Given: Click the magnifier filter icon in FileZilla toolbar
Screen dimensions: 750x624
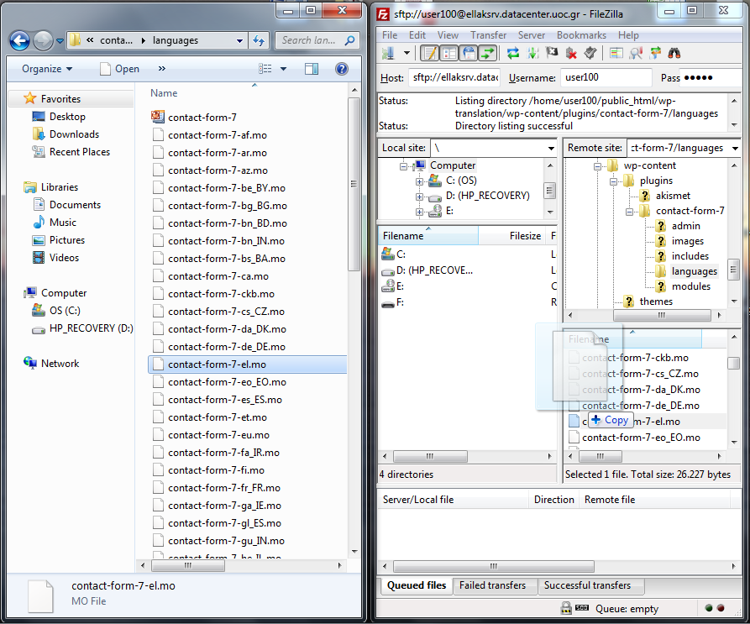Looking at the screenshot, I should [636, 53].
